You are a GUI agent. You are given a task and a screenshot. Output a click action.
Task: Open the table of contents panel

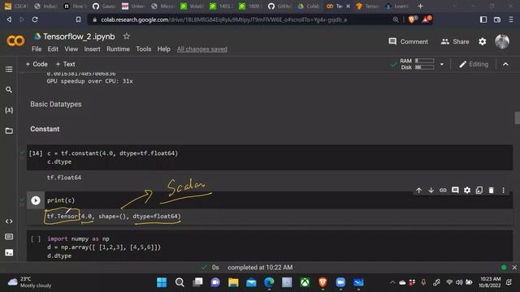click(x=9, y=69)
